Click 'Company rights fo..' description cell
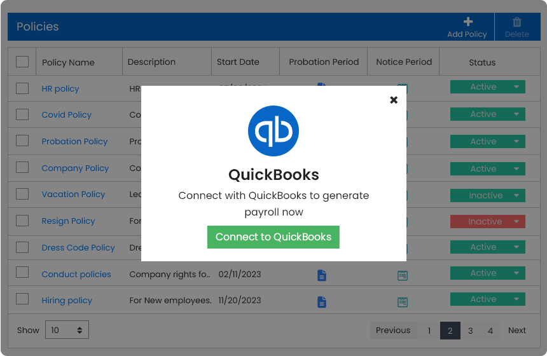 (x=170, y=275)
